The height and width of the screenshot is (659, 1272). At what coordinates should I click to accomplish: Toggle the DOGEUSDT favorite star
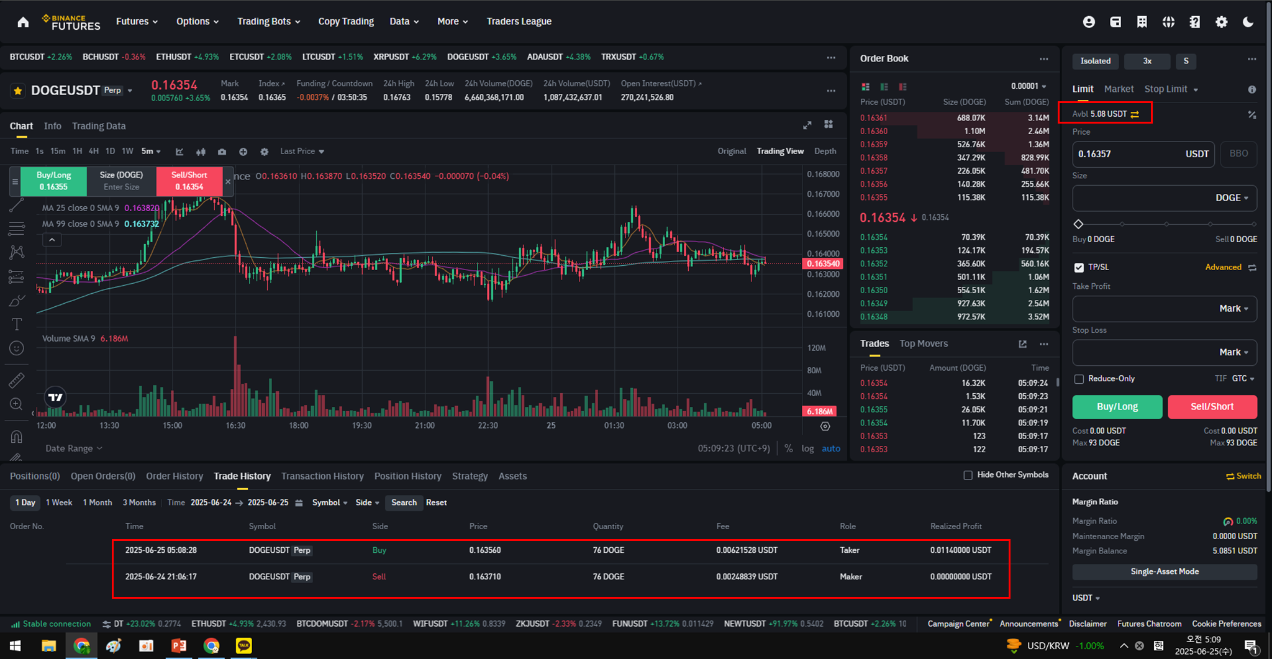click(x=18, y=91)
